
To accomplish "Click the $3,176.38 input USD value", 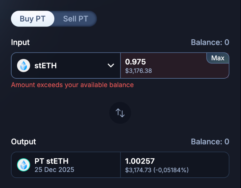I will coord(138,71).
